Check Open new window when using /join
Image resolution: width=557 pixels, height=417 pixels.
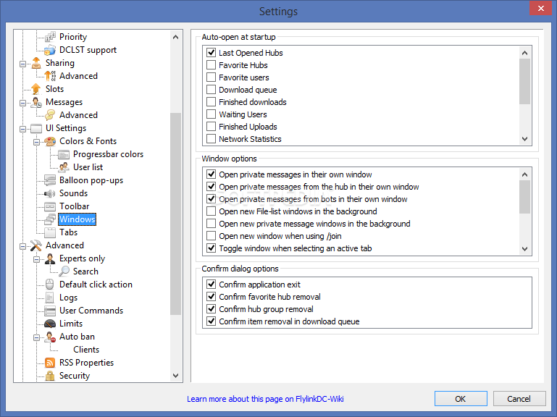coord(211,236)
